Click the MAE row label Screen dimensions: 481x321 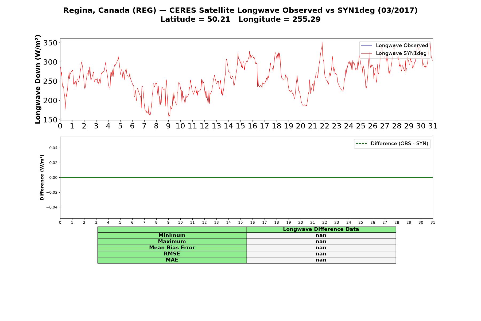172,260
